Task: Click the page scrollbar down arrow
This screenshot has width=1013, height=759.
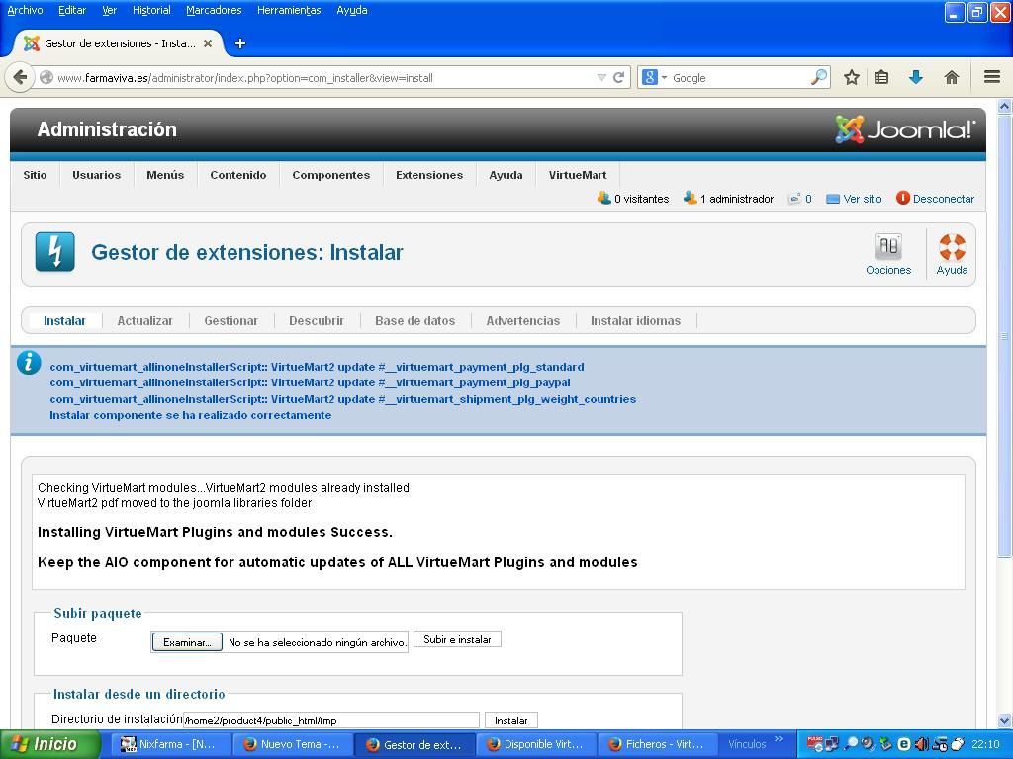Action: (1005, 720)
